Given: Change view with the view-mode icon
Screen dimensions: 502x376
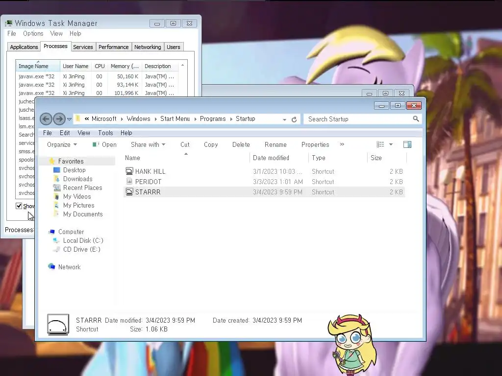Looking at the screenshot, I should tap(380, 144).
